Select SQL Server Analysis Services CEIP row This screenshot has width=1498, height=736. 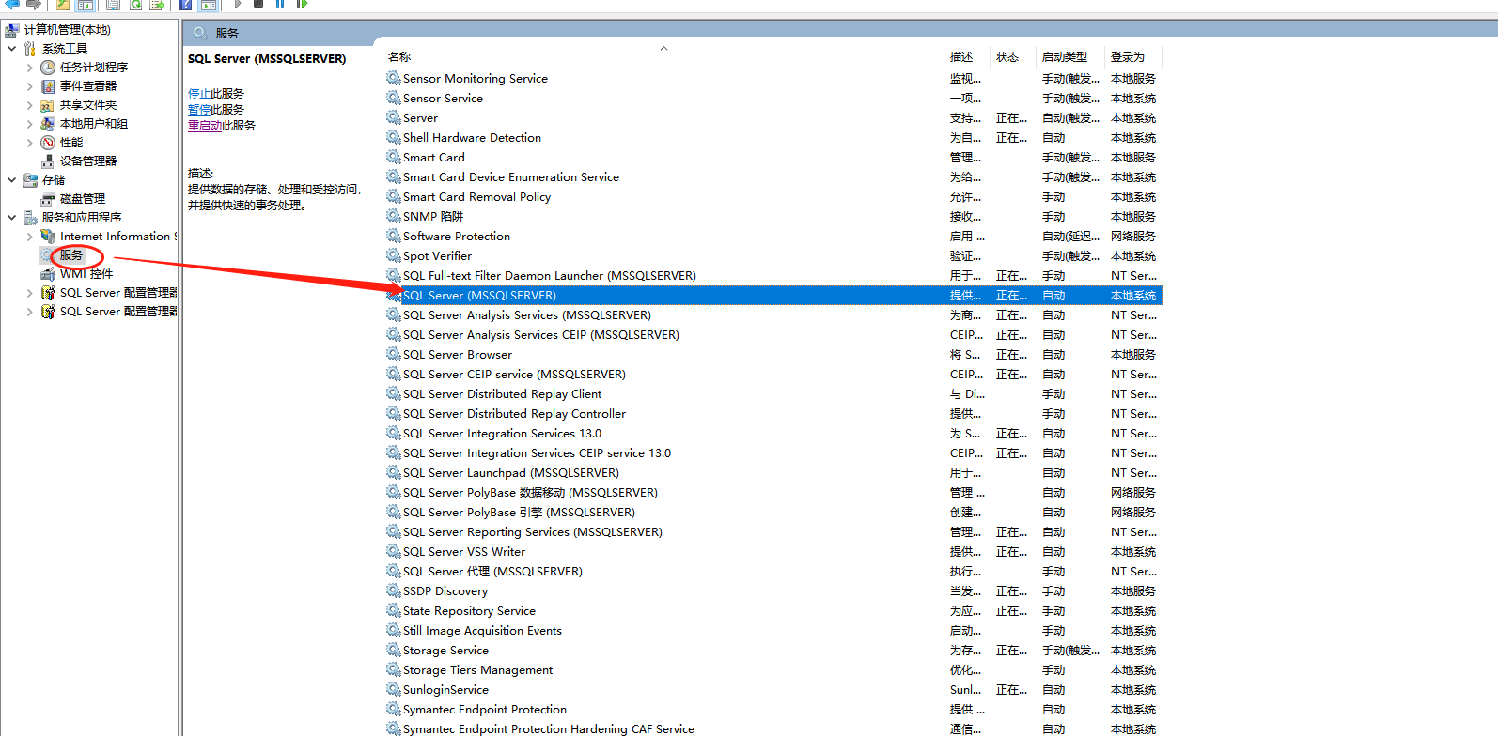click(x=773, y=334)
